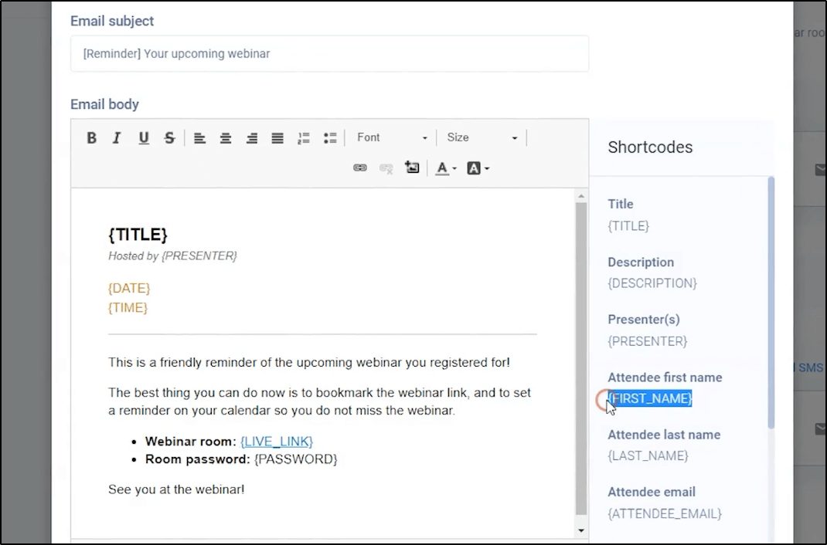Insert a numbered list
This screenshot has height=545, width=827.
click(303, 137)
